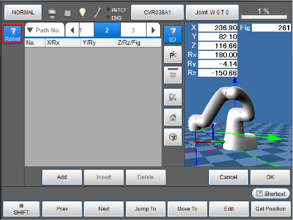Expand the Path No. dropdown
Image resolution: width=293 pixels, height=220 pixels.
44,30
